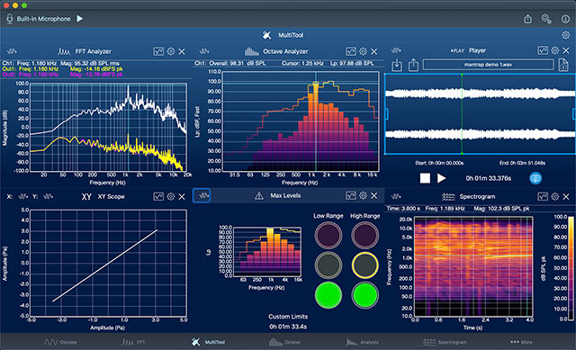Open Octave Analyzer settings gear
This screenshot has height=350, width=576.
[x=363, y=51]
